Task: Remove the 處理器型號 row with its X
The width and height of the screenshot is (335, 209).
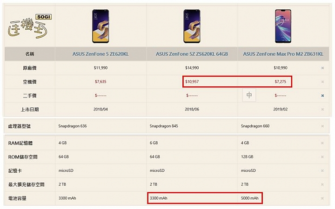Action: pyautogui.click(x=322, y=126)
